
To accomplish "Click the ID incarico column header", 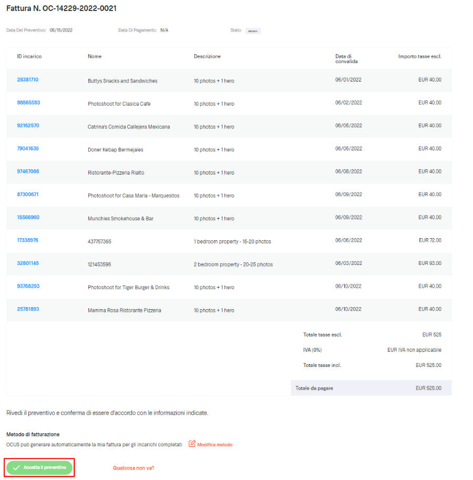I will (29, 56).
